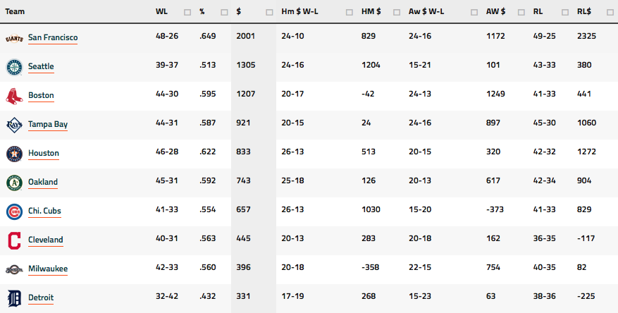Toggle the Hm $ W-L column checkbox
Screen dimensions: 618x313
350,12
